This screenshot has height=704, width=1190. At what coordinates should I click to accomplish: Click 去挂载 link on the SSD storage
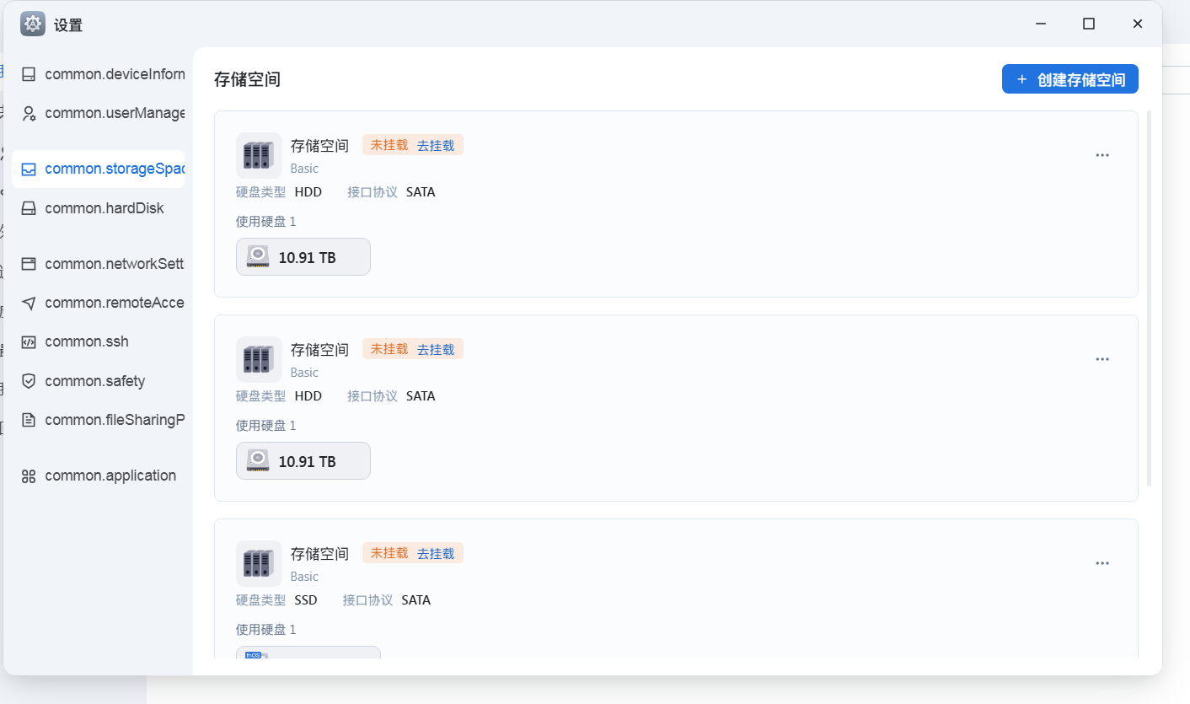(x=436, y=553)
